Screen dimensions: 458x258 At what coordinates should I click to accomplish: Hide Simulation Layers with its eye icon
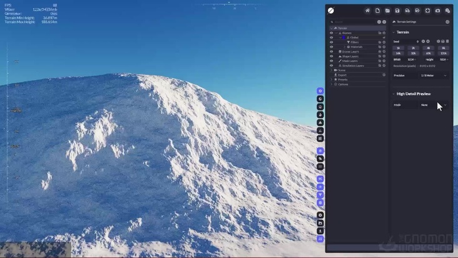(332, 66)
